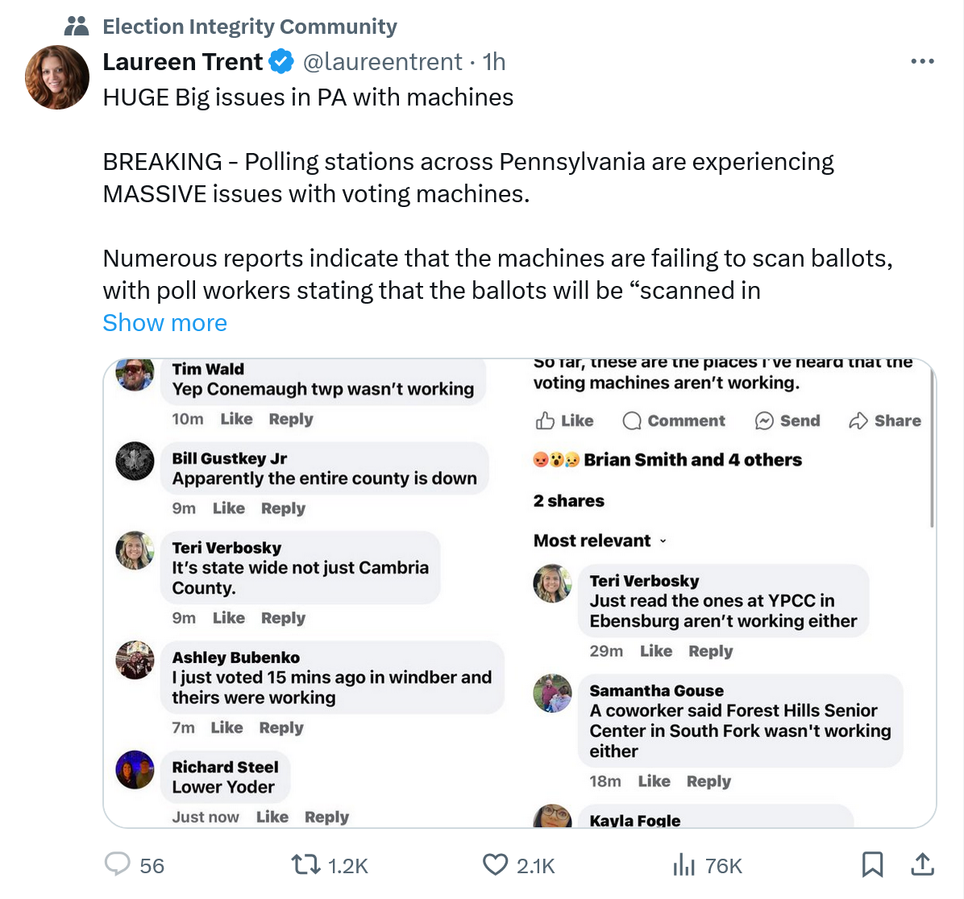Open the view analytics bar chart icon
Screen dimensions: 964x899
point(684,864)
